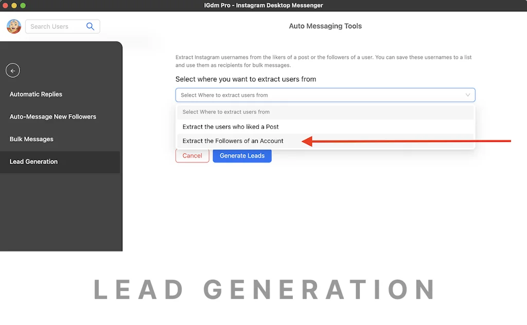This screenshot has width=527, height=325.
Task: Choose 'Extract the Followers of an Account'
Action: (x=233, y=141)
